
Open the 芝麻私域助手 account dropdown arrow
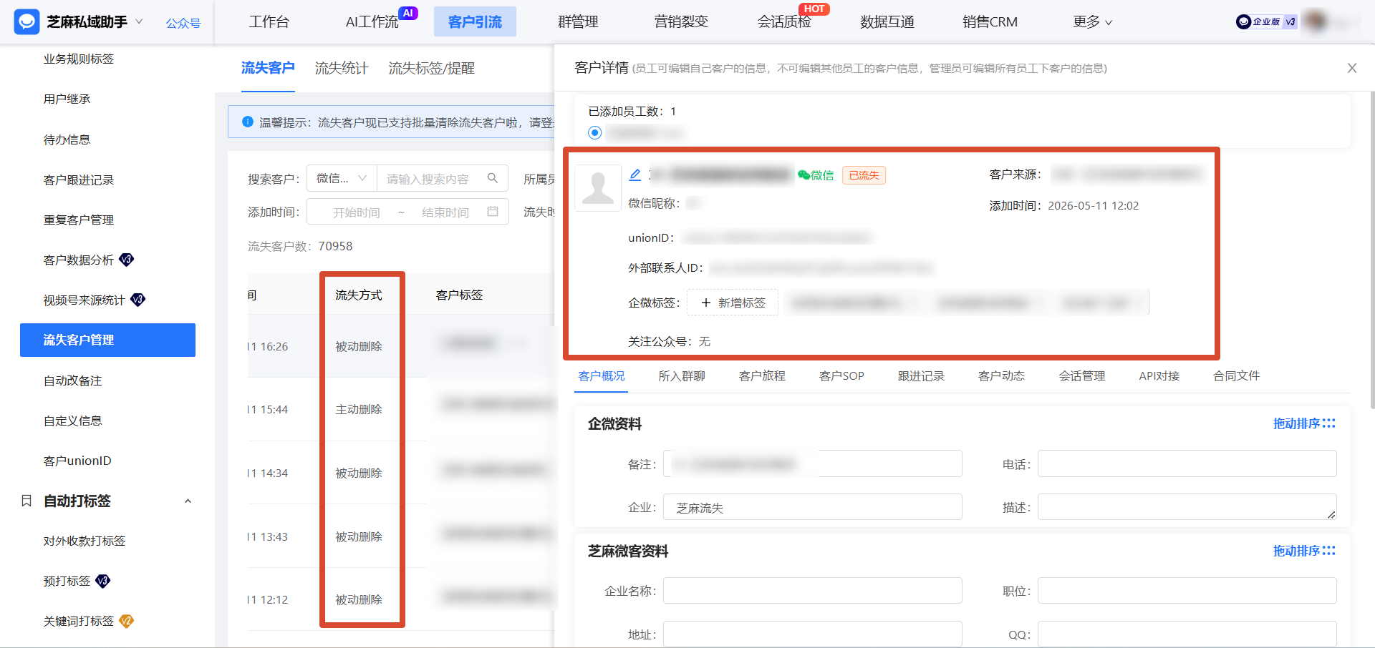139,22
